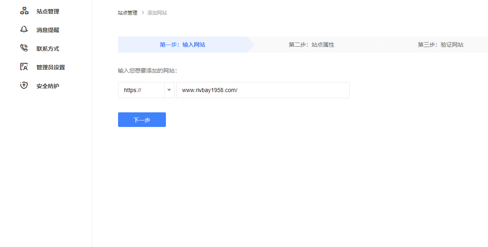Open the https:// protocol dropdown
This screenshot has height=247, width=488.
[146, 90]
